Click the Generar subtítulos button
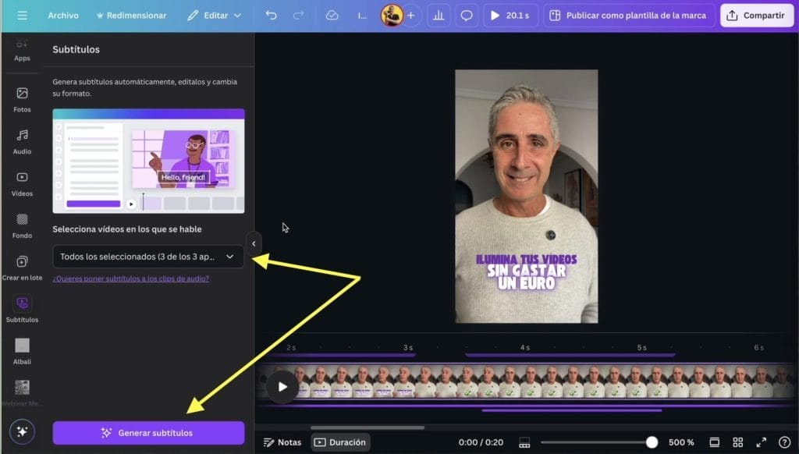 point(148,433)
